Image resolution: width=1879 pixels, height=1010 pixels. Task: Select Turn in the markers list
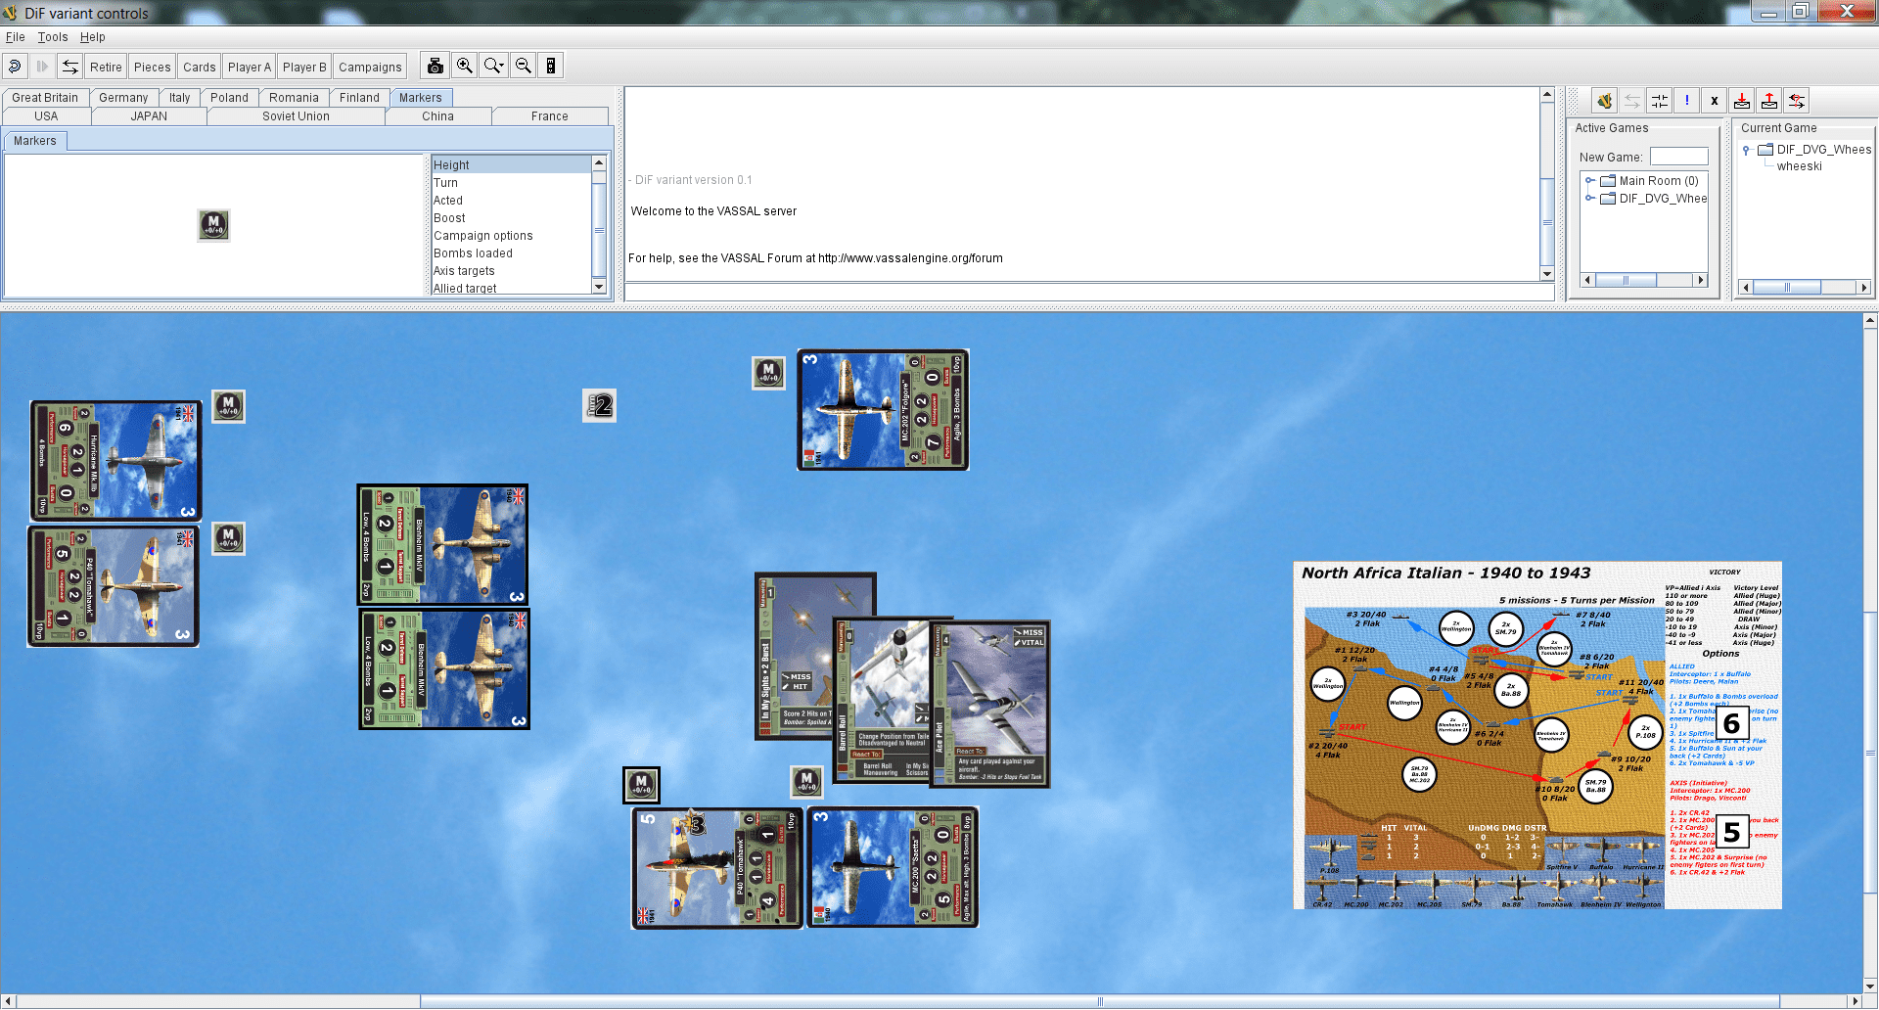pyautogui.click(x=446, y=182)
